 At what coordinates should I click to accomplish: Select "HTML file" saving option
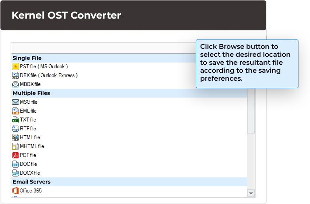pos(129,137)
